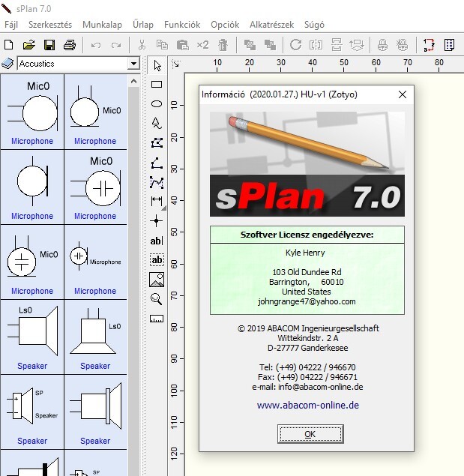Select Ls0 Speaker symbol with side horn

point(32,337)
